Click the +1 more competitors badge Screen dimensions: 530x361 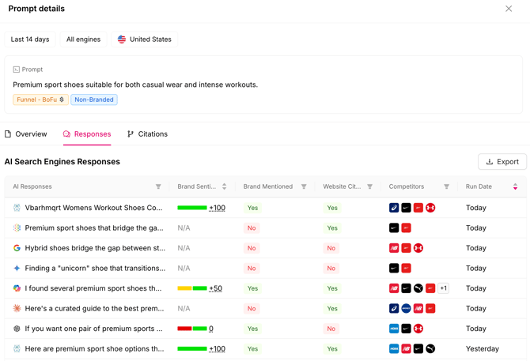click(443, 288)
